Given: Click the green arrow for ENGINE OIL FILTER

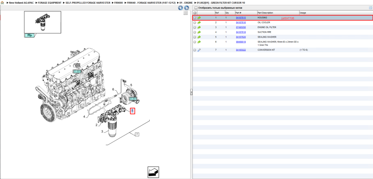Looking at the screenshot, I should coord(199,27).
